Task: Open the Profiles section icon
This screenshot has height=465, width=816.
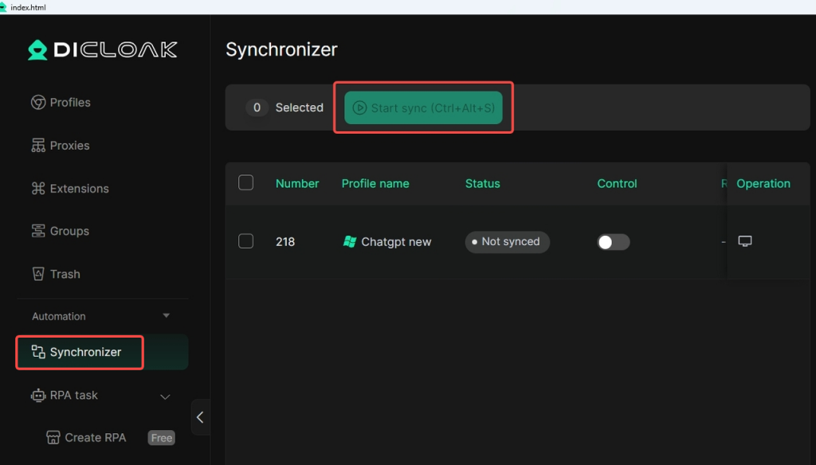Action: coord(38,103)
